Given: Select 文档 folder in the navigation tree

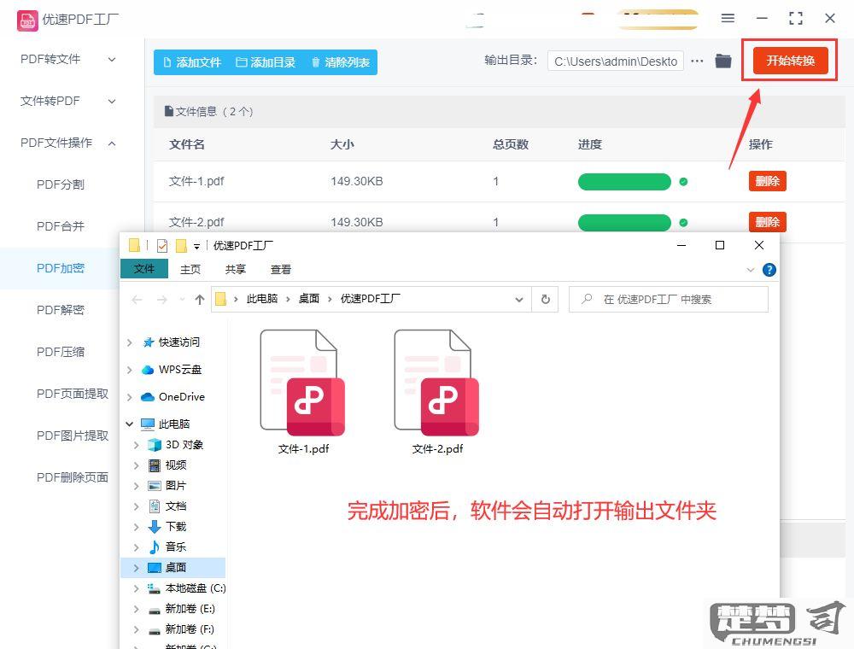Looking at the screenshot, I should coord(175,506).
